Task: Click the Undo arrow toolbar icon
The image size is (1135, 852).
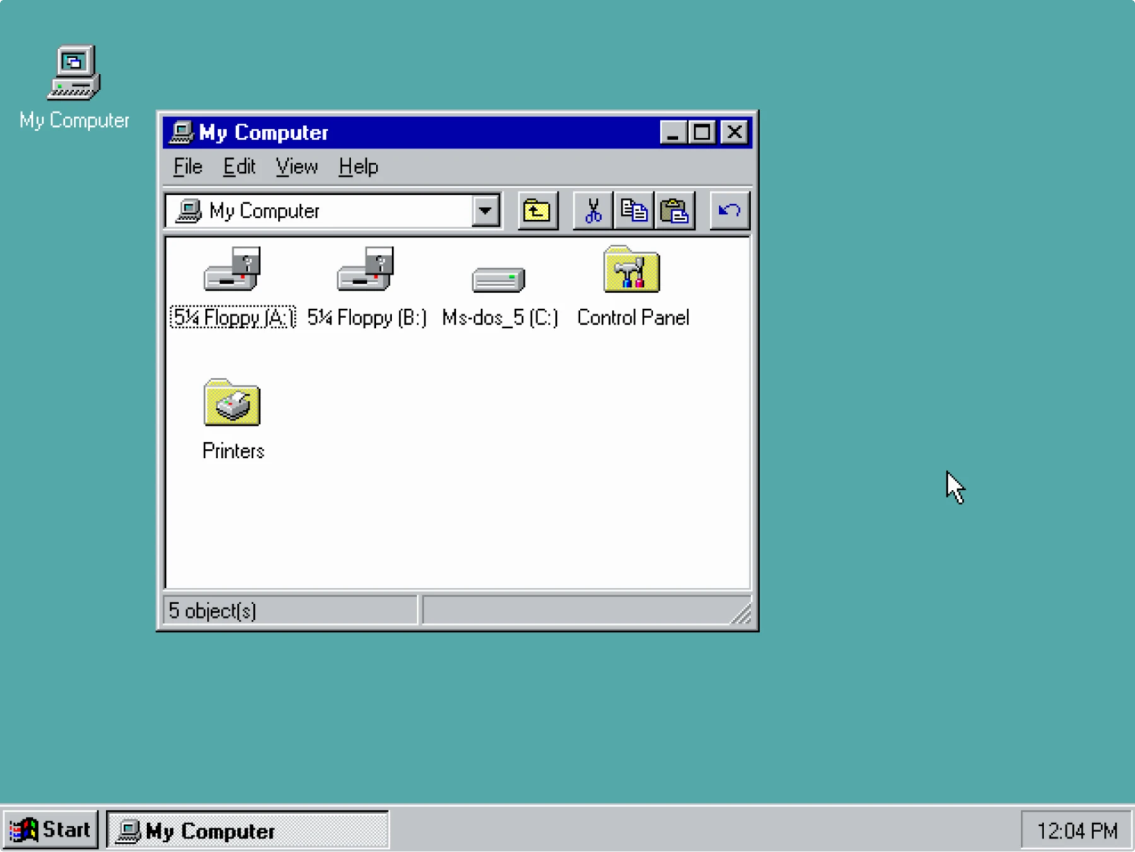Action: [x=730, y=211]
